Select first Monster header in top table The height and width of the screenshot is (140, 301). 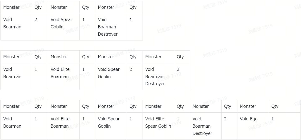tap(16, 7)
